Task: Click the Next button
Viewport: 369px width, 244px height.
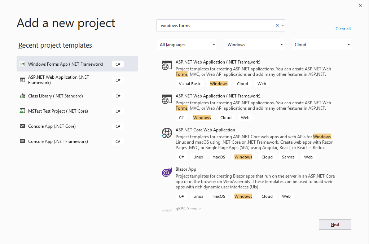Action: click(x=334, y=224)
